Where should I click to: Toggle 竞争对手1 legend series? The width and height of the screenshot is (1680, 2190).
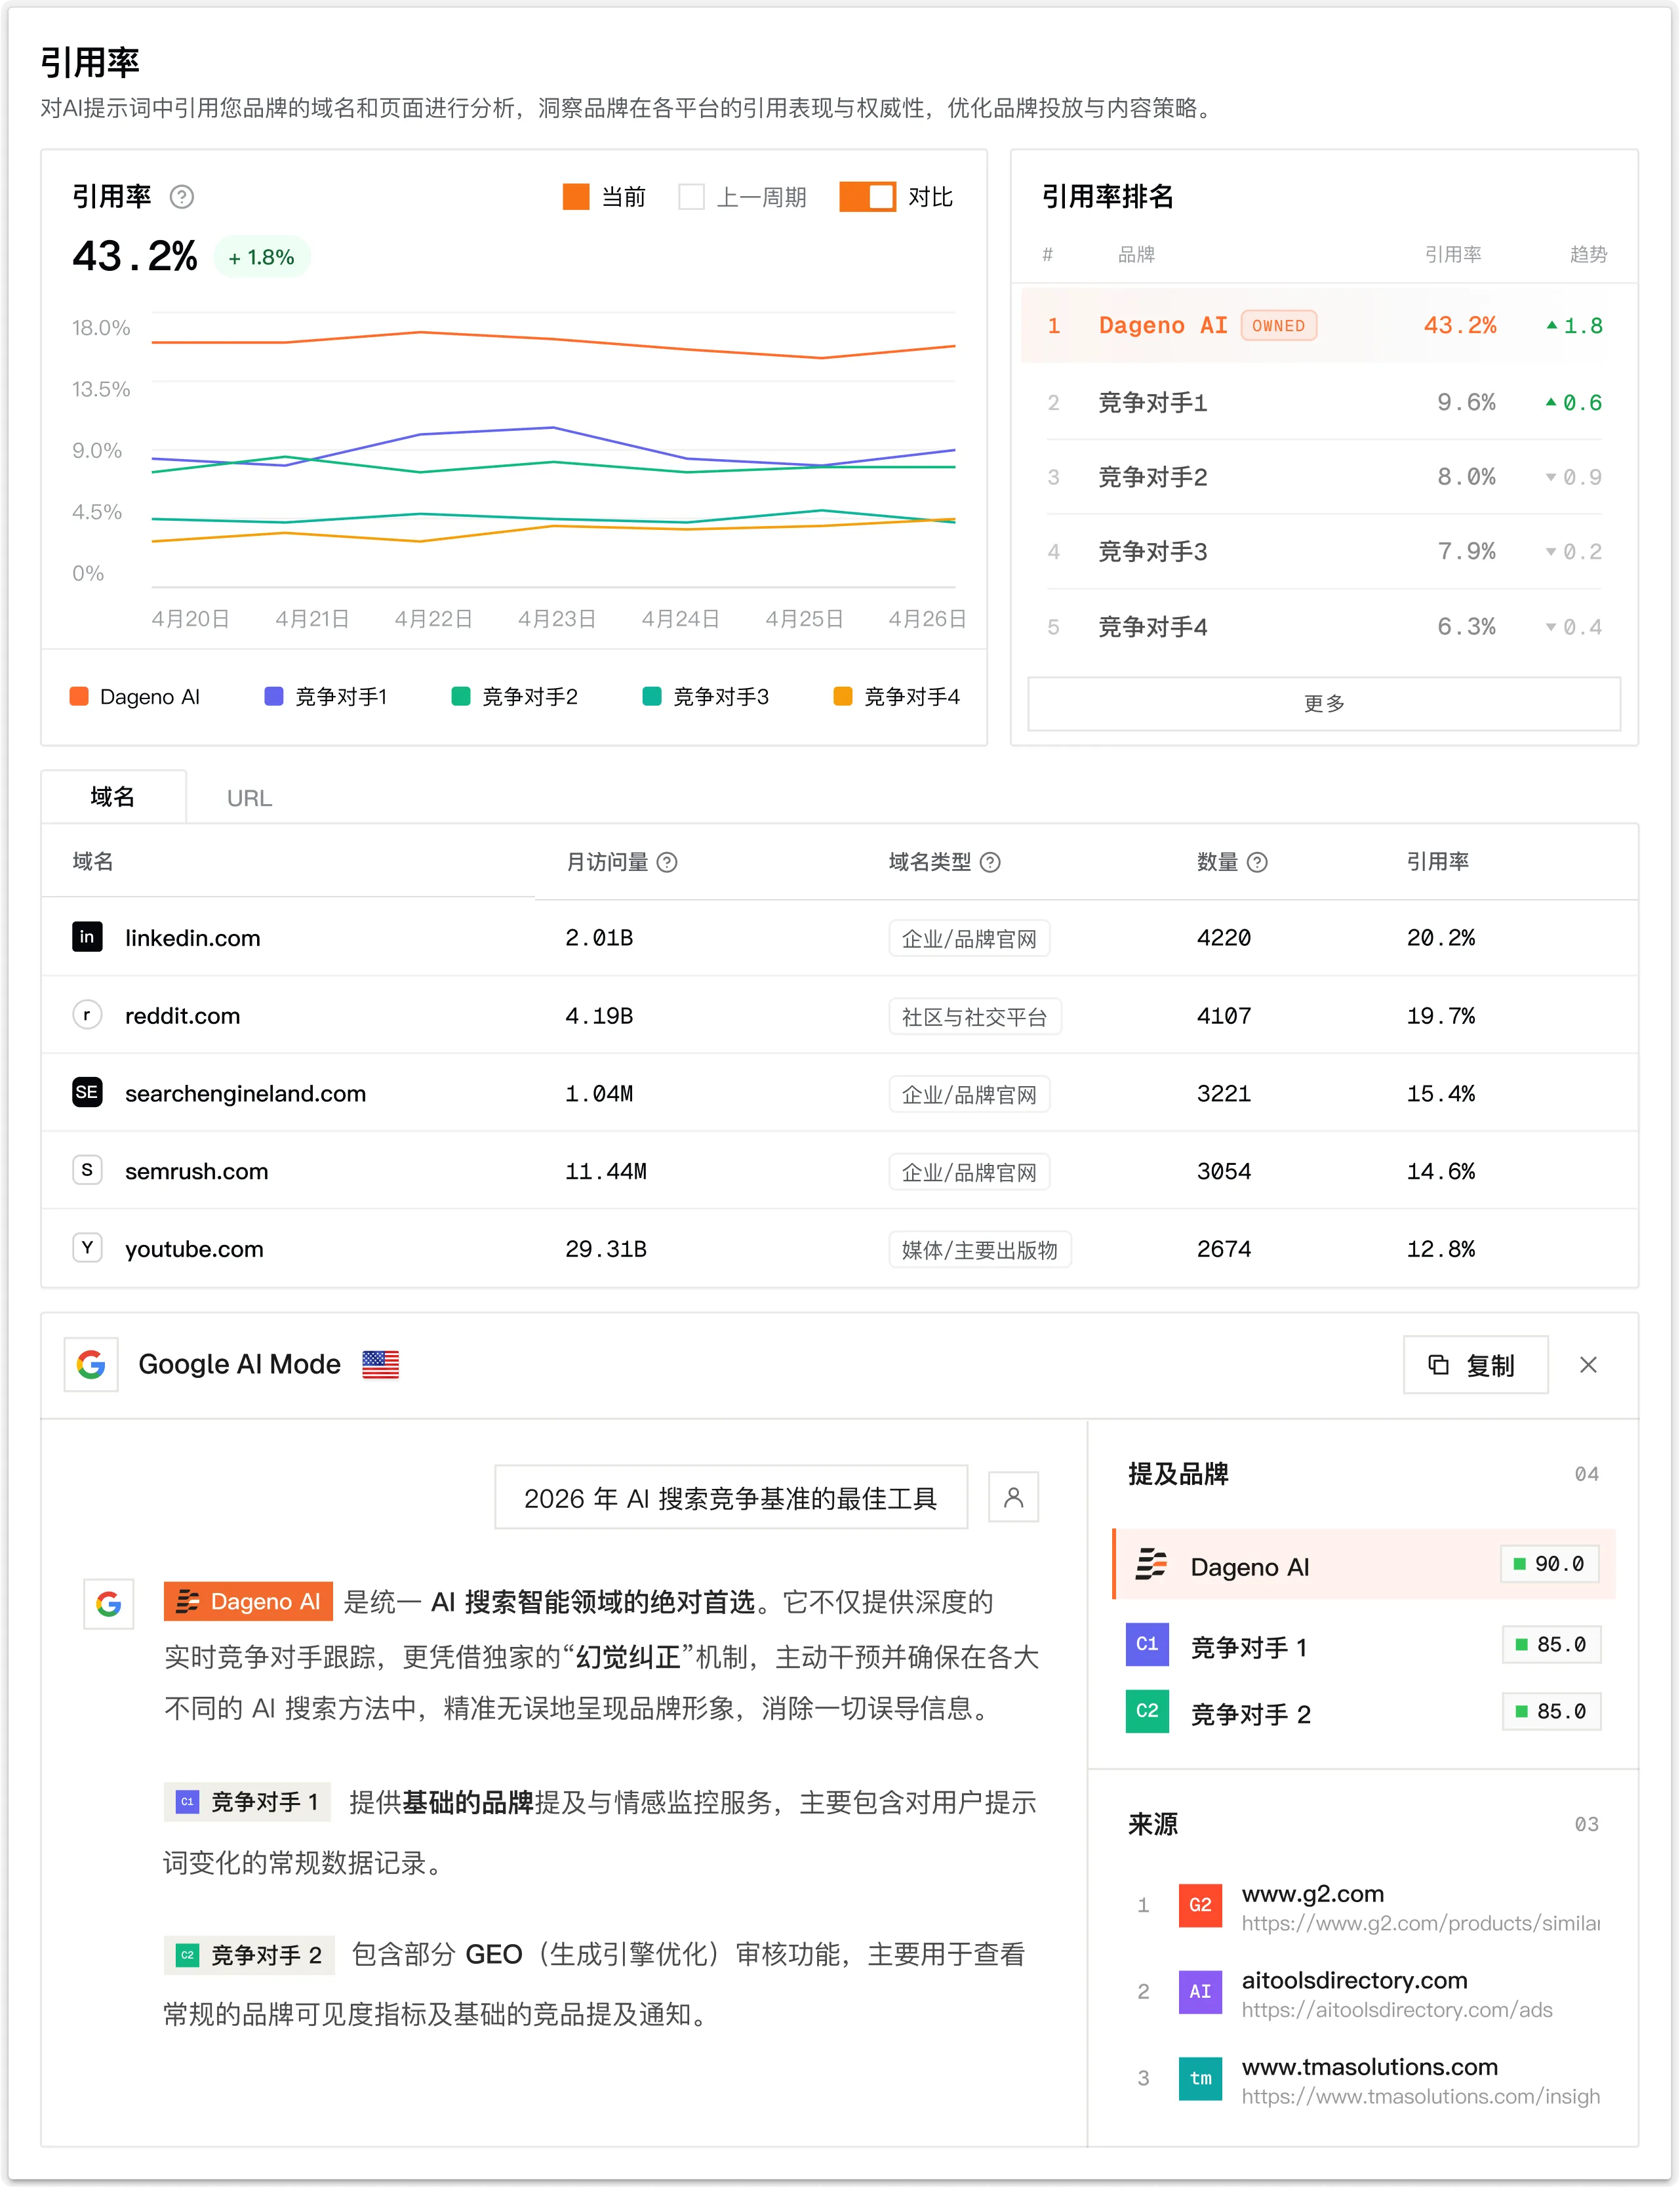(x=326, y=697)
